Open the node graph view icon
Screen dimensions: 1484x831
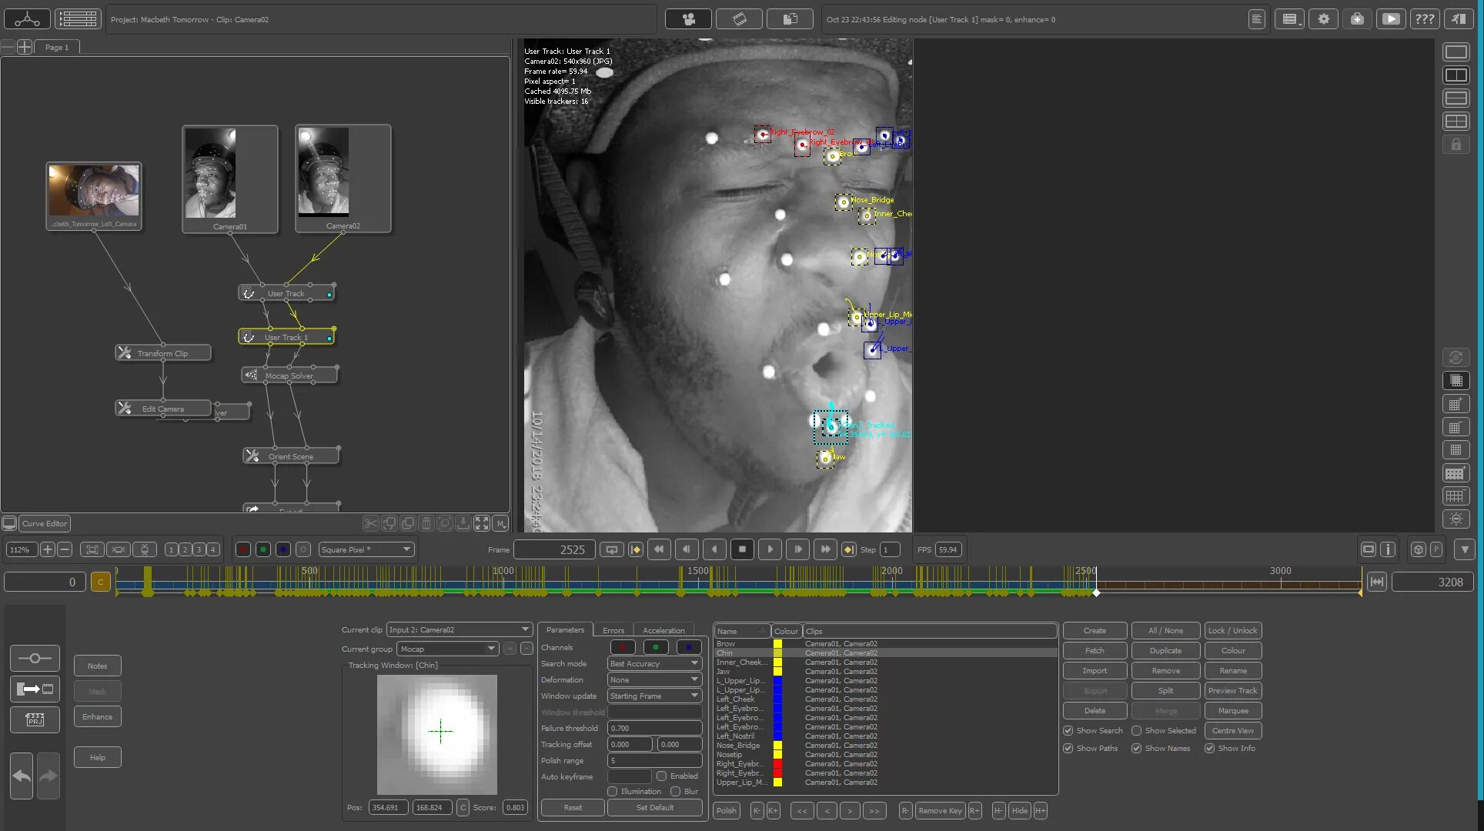coord(27,19)
